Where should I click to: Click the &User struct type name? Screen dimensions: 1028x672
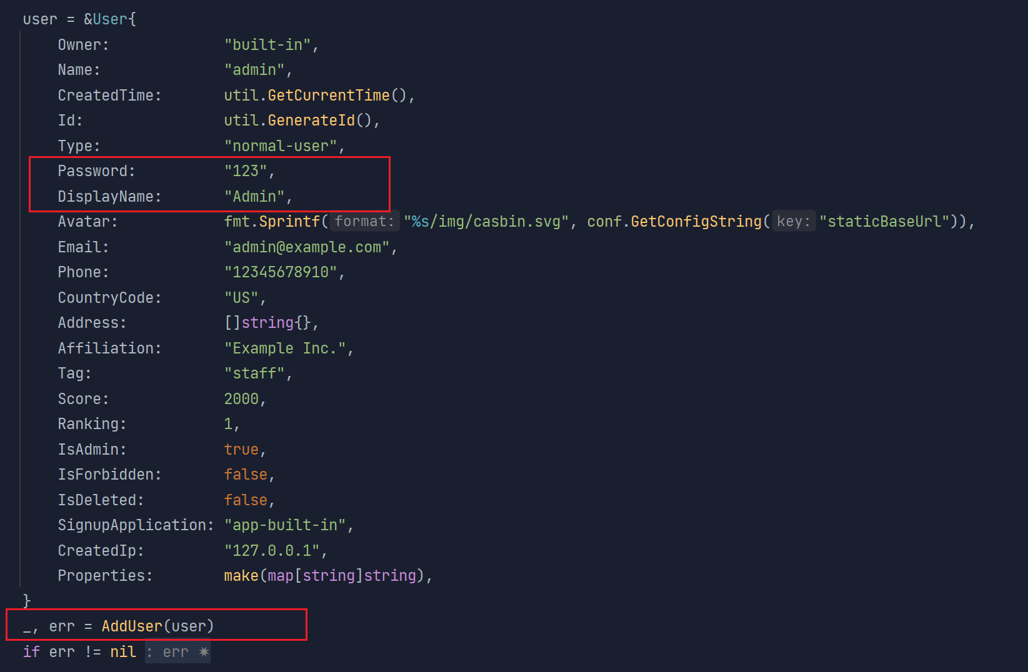tap(106, 19)
